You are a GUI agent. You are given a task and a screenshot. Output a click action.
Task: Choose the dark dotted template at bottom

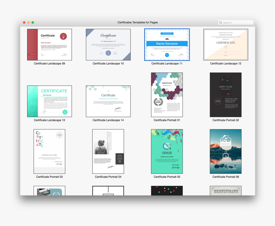point(167,192)
